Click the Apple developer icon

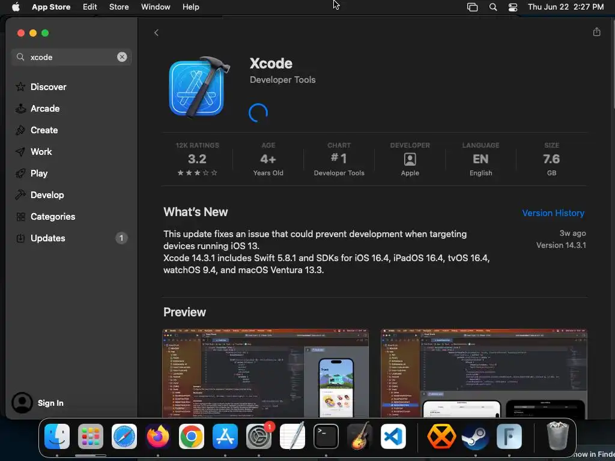tap(410, 159)
